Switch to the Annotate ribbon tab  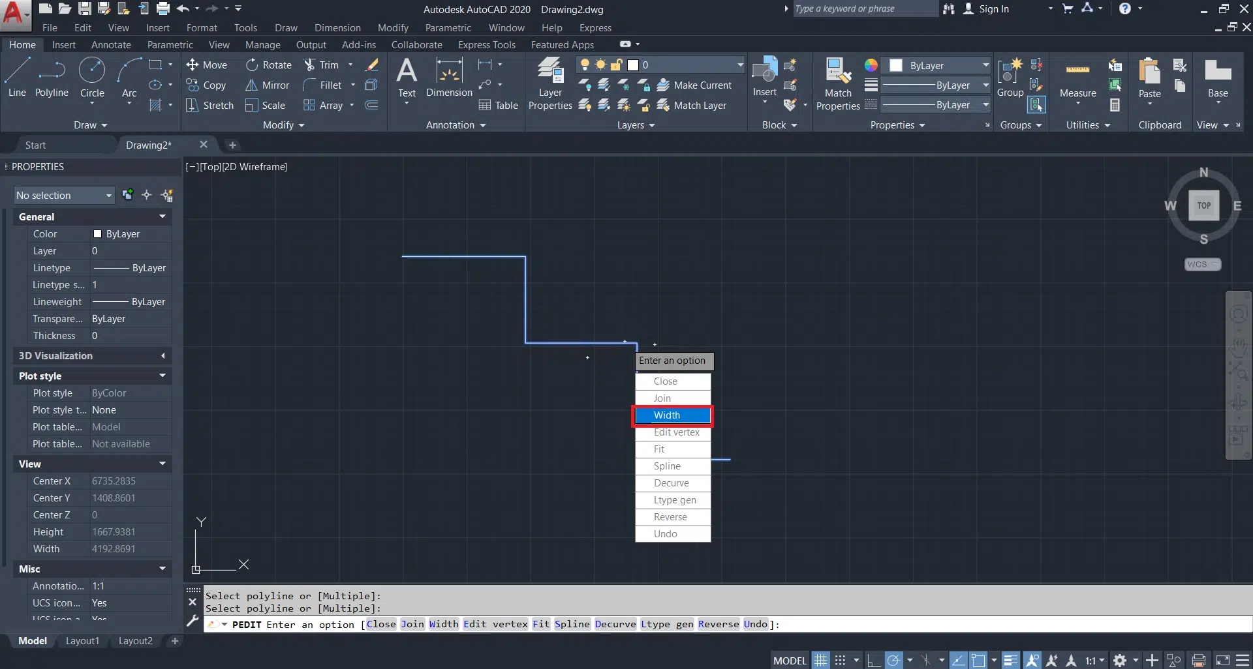click(111, 45)
